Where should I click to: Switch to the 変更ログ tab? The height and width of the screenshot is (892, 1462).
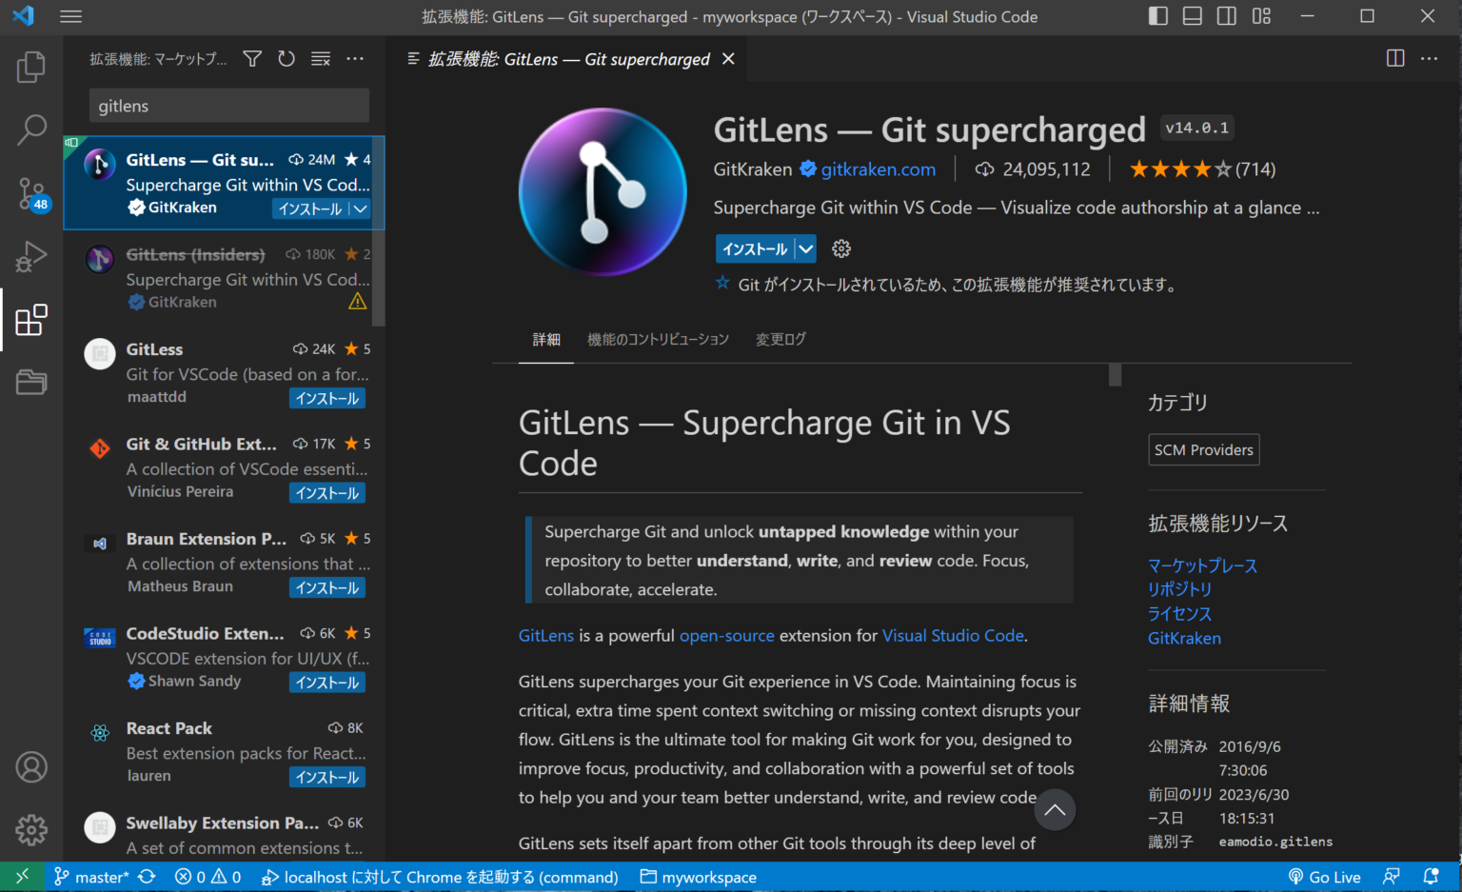click(x=780, y=339)
